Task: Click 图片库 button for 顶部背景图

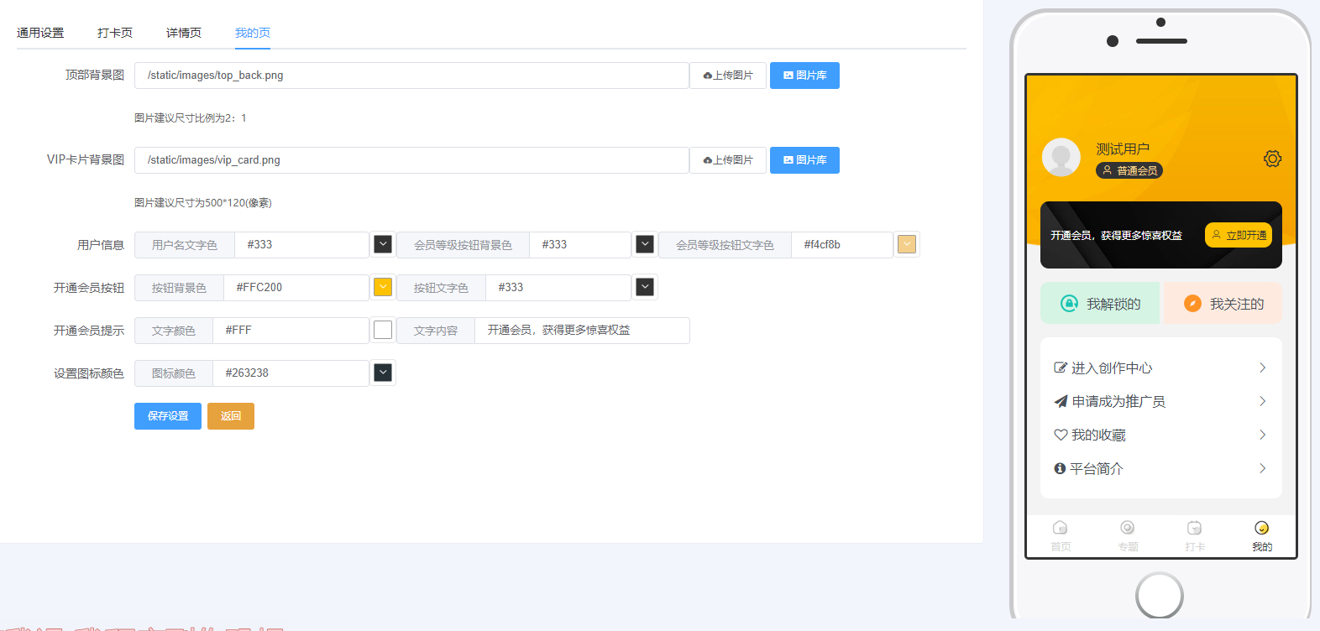Action: tap(804, 76)
